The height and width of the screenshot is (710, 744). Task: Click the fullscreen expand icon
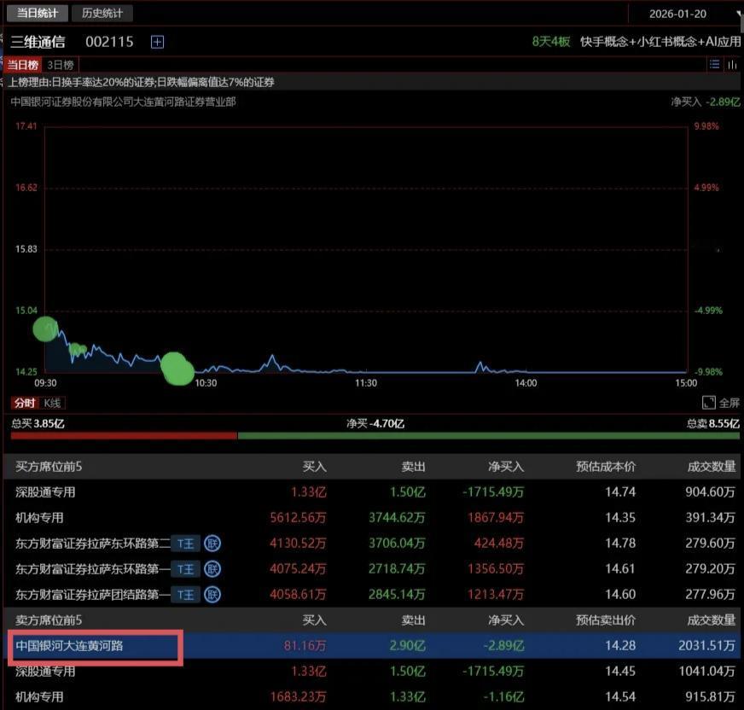point(708,403)
